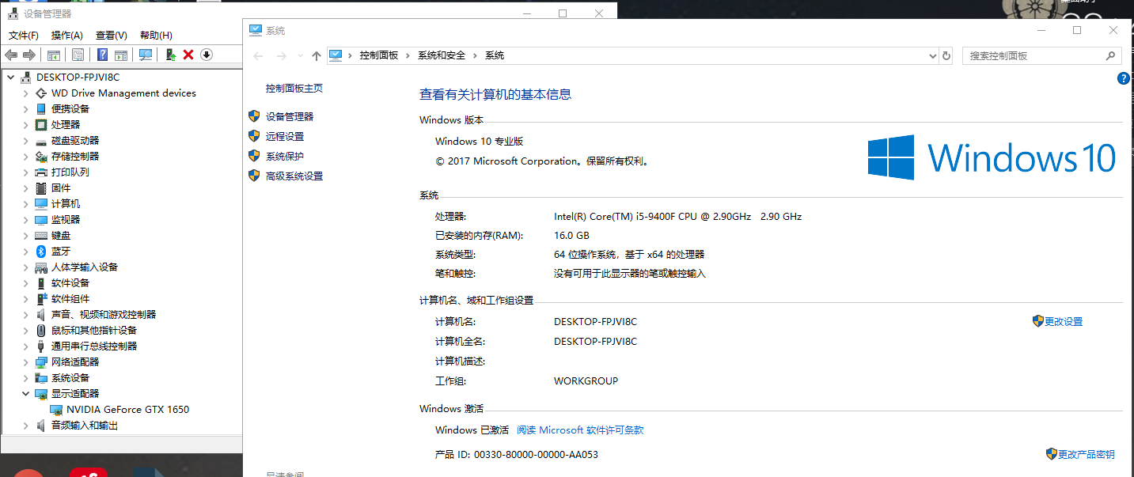Viewport: 1134px width, 477px height.
Task: Open the recent locations dropdown in System window
Action: pyautogui.click(x=300, y=55)
